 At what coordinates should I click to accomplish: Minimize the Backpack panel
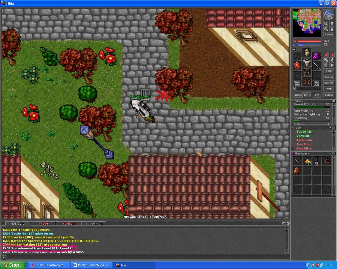click(330, 154)
